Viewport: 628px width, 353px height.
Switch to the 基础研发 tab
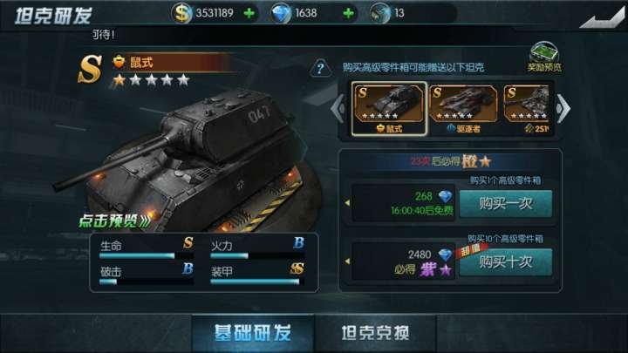click(253, 333)
